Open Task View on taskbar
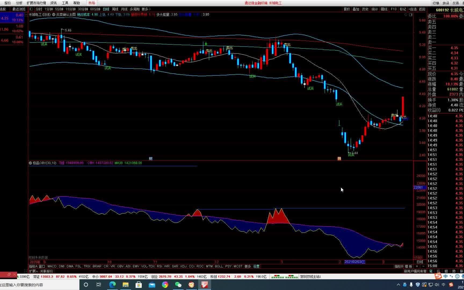 99,285
